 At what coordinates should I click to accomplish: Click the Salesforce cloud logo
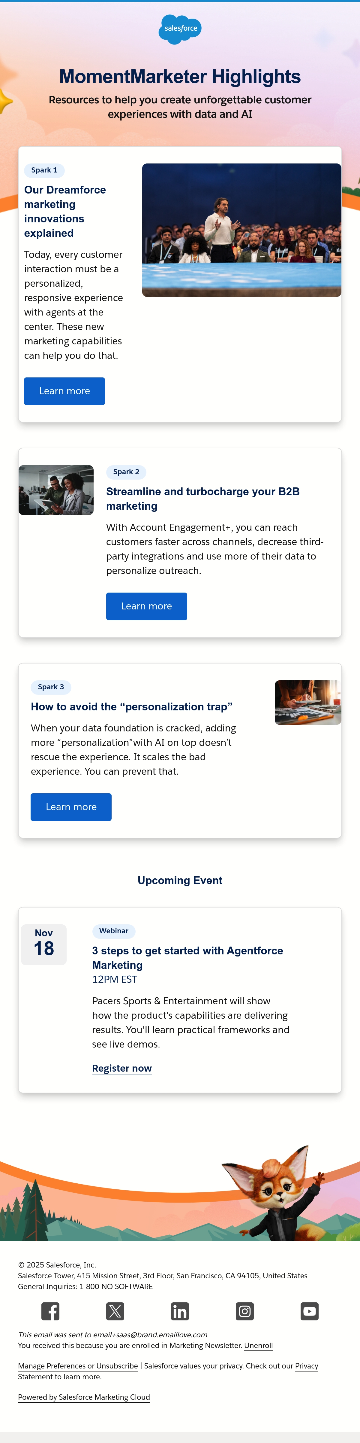click(180, 29)
